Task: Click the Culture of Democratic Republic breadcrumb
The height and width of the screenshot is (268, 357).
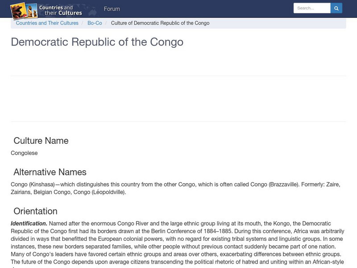Action: click(x=160, y=23)
